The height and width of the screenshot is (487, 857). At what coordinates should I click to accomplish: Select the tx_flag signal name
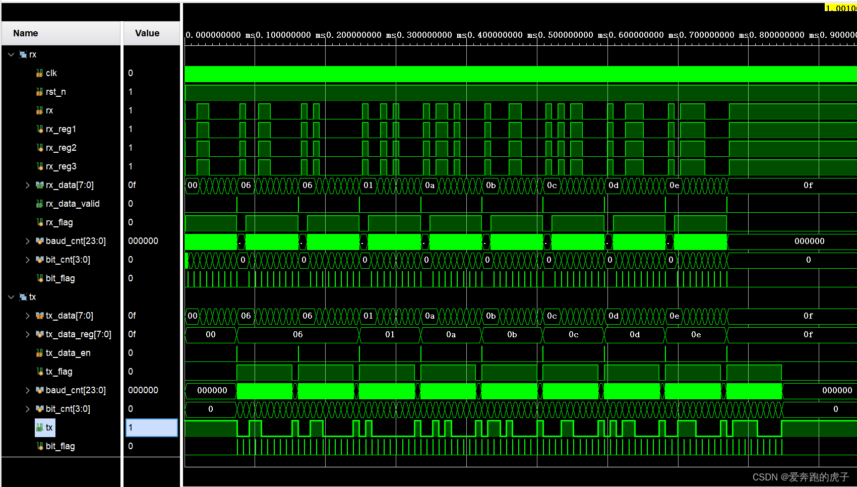pyautogui.click(x=59, y=372)
